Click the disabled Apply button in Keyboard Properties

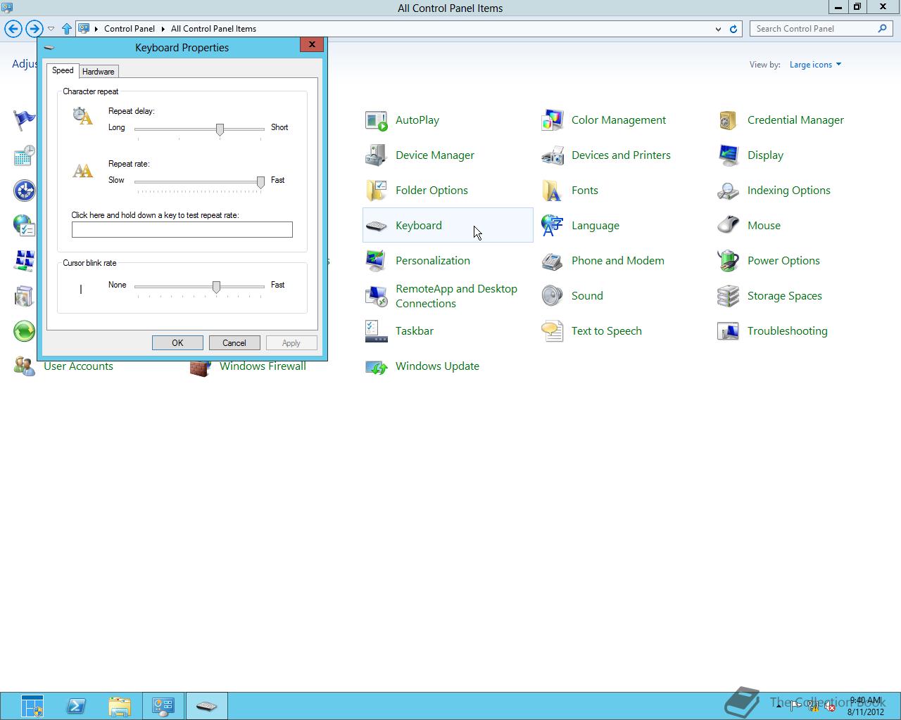291,343
